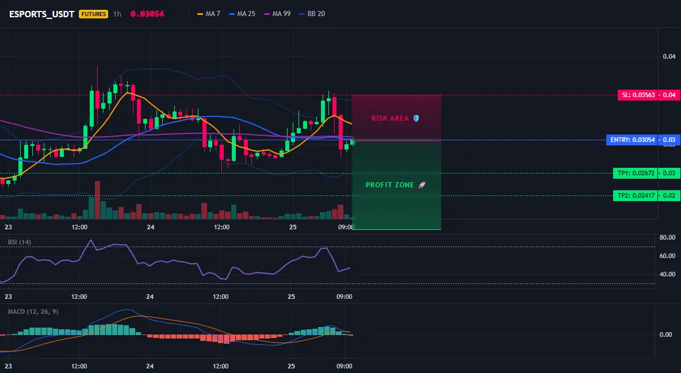Click the FUTURES badge
The width and height of the screenshot is (681, 373).
tap(93, 14)
